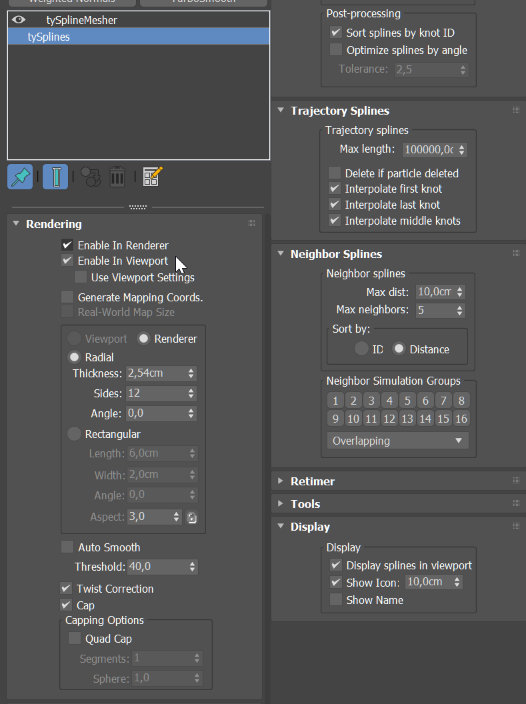Click Aspect lock icon
This screenshot has height=704, width=526.
[192, 517]
